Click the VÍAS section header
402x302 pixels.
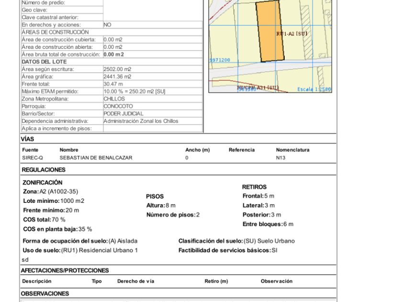click(28, 139)
